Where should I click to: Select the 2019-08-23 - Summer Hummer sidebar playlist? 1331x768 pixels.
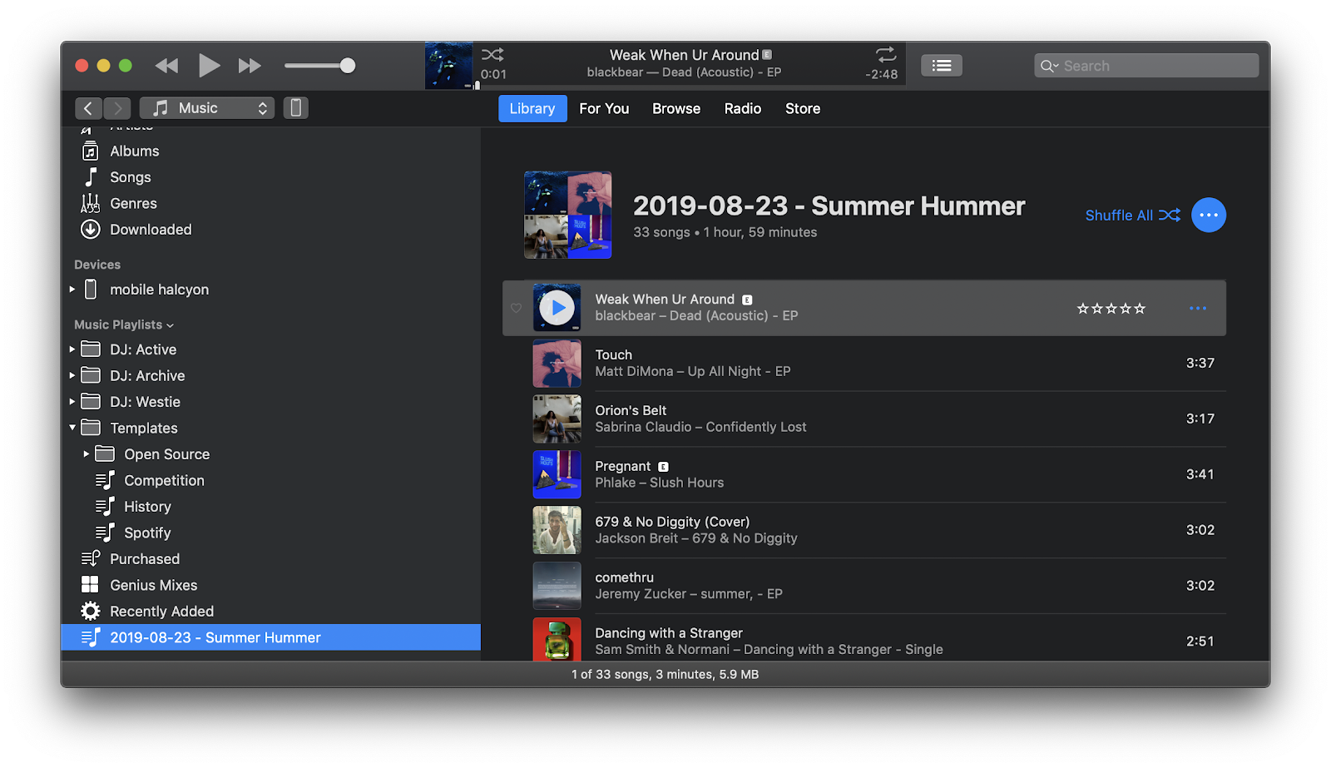click(270, 637)
